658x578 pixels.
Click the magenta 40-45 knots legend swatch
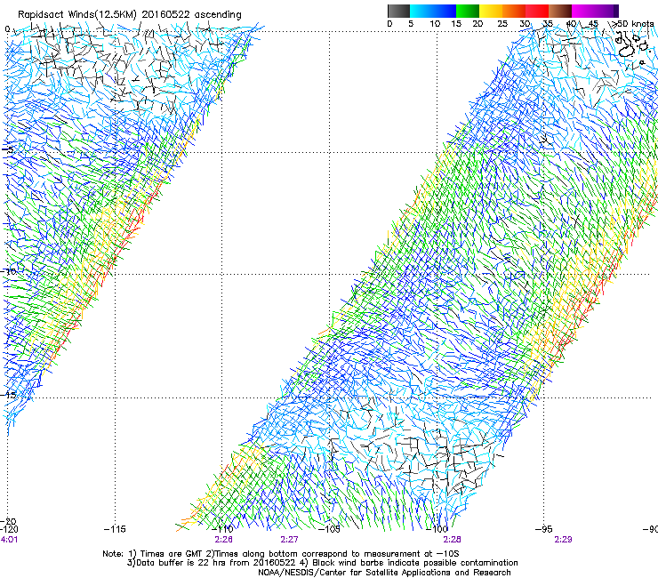583,11
